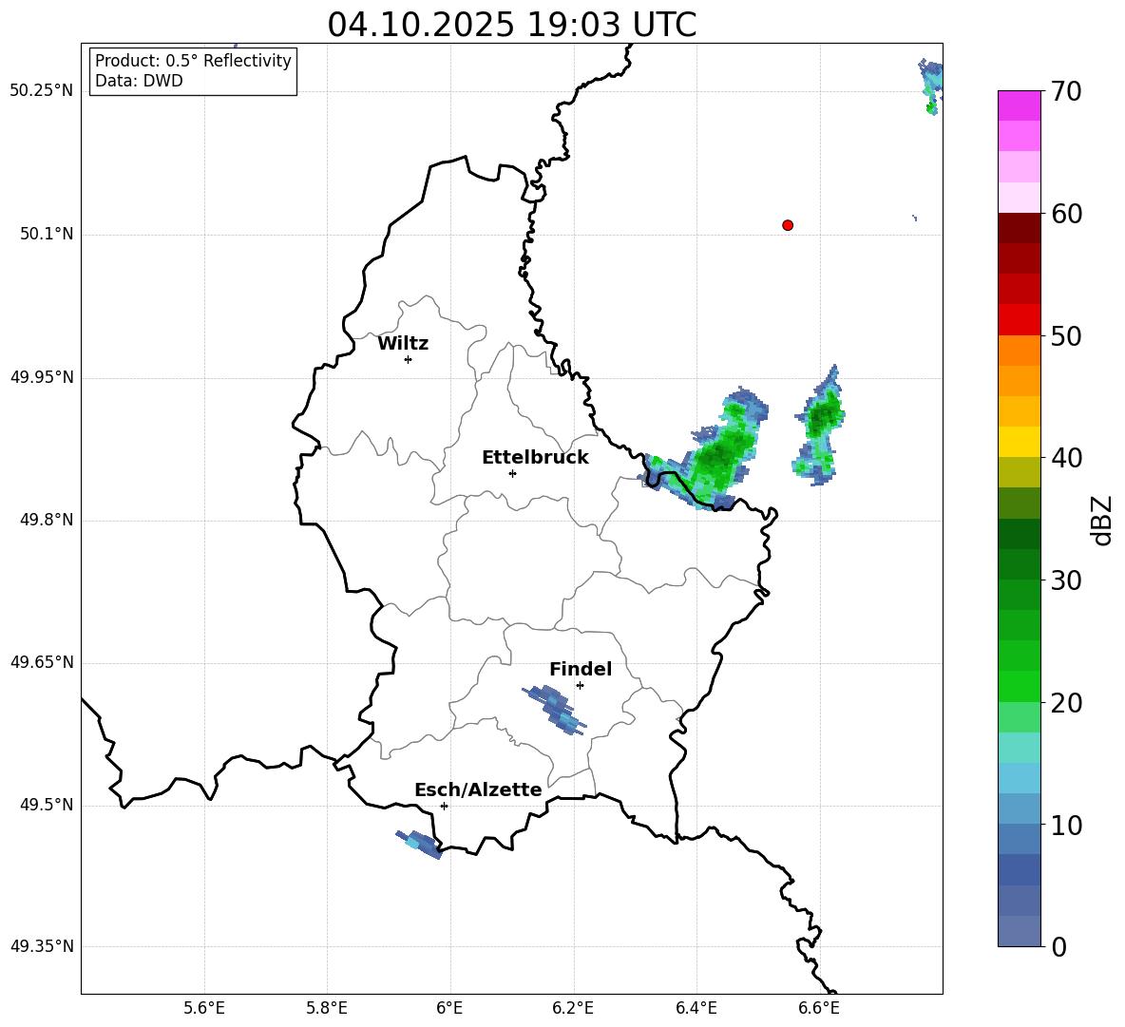Click the Ettelbruck city label
The width and height of the screenshot is (1125, 1027).
[535, 458]
